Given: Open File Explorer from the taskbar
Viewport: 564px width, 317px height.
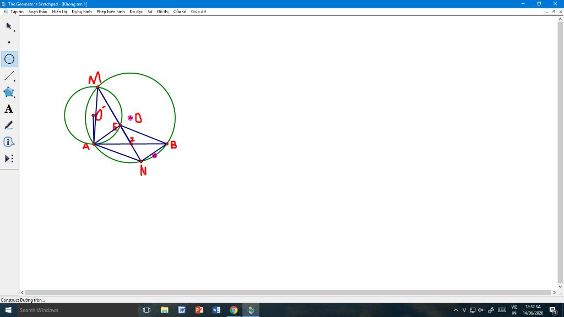Looking at the screenshot, I should [x=164, y=310].
